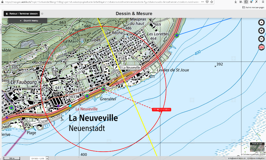Click Retour / Terminer dessin button

click(22, 14)
